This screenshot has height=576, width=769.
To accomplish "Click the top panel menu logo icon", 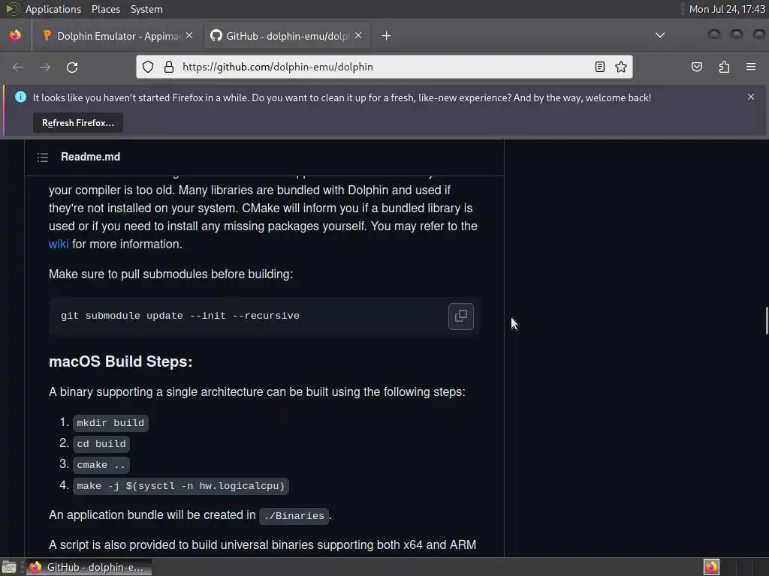I will [12, 9].
